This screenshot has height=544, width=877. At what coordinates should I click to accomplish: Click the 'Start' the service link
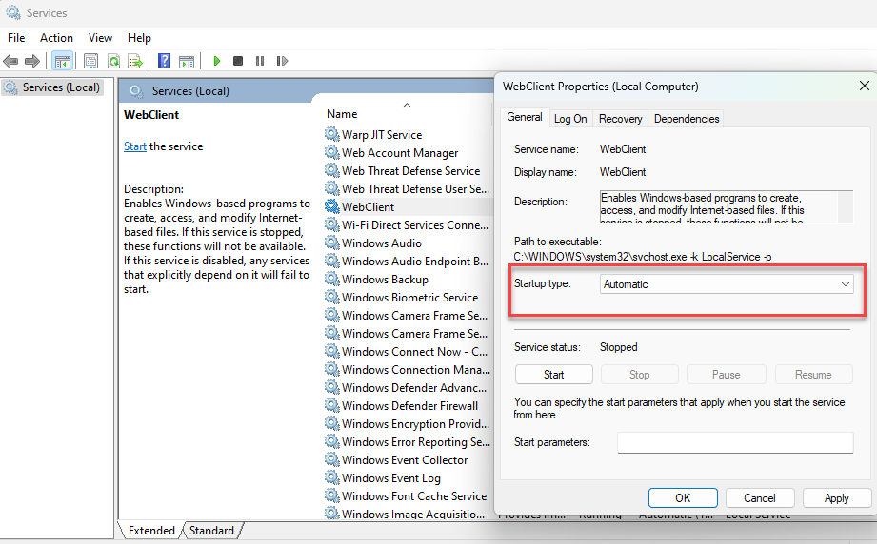pyautogui.click(x=134, y=146)
